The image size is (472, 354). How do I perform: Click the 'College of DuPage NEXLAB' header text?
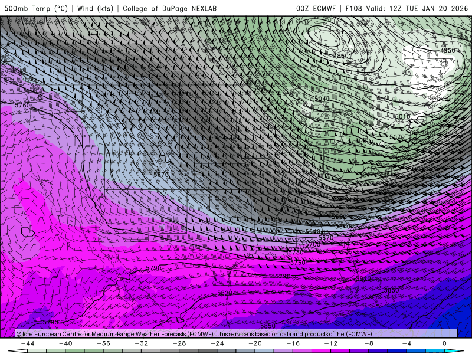[x=169, y=8]
